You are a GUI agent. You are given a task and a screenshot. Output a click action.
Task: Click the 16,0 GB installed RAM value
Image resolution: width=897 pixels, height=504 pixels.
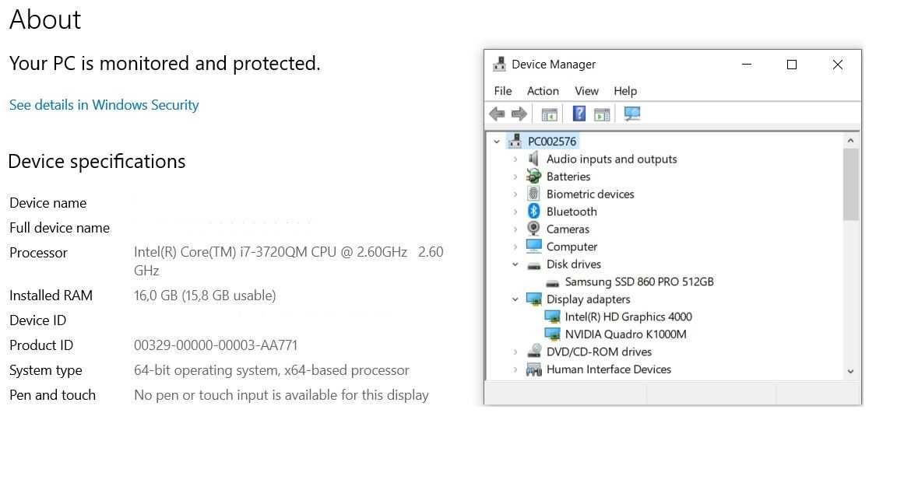[205, 296]
